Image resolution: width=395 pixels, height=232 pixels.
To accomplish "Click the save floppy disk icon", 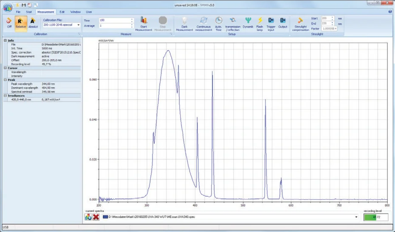I will 24,5.
